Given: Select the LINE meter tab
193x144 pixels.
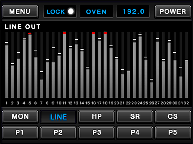Looking at the screenshot, I should [58, 117].
